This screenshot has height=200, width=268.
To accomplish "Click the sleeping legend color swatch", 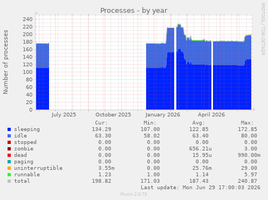I will tap(9, 129).
